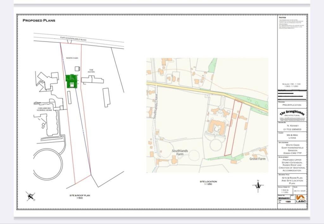
Task: Click the East Hanningfield Road label
Action: [x=73, y=39]
